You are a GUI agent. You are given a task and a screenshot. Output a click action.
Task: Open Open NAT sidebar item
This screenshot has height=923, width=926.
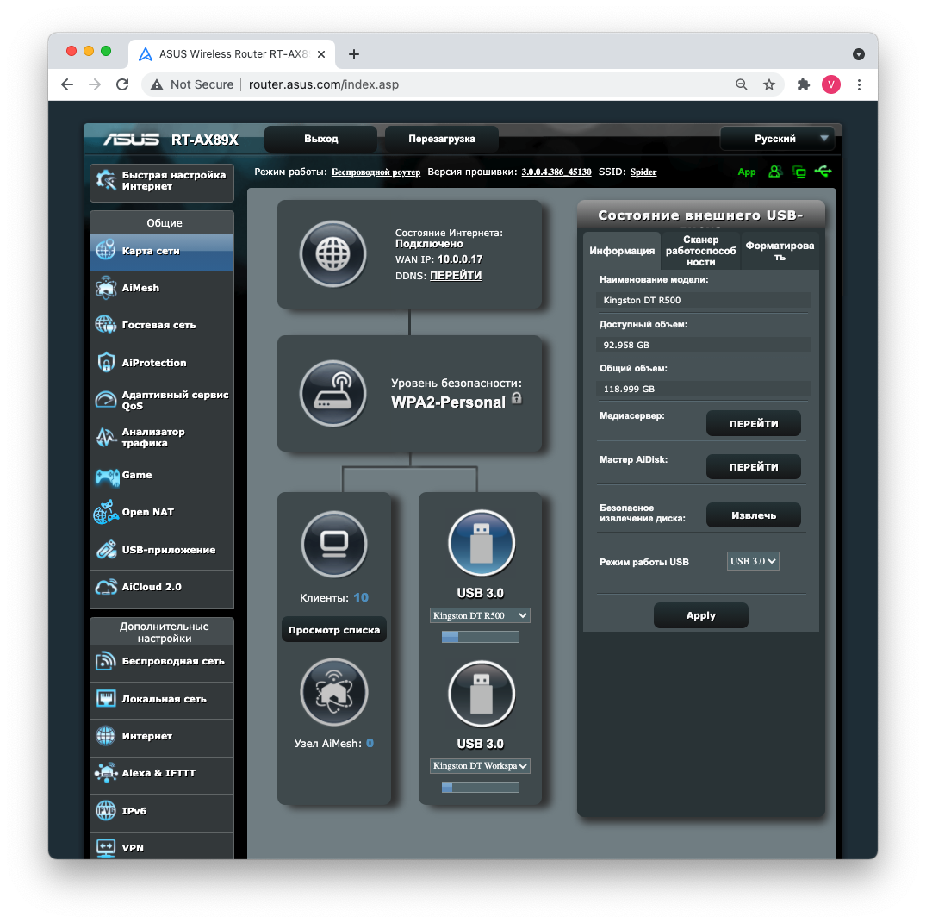coord(162,513)
